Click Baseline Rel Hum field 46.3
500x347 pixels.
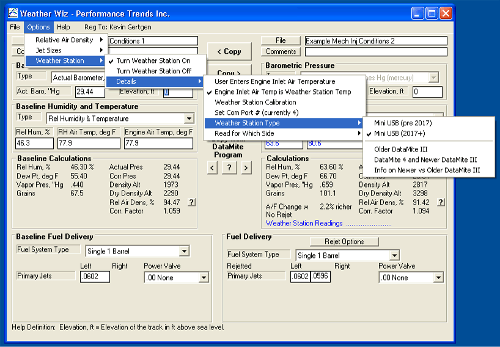(34, 143)
